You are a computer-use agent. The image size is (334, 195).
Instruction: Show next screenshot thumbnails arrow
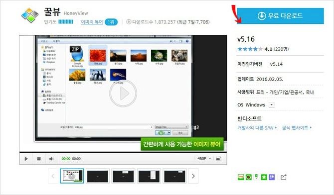[x=193, y=176]
